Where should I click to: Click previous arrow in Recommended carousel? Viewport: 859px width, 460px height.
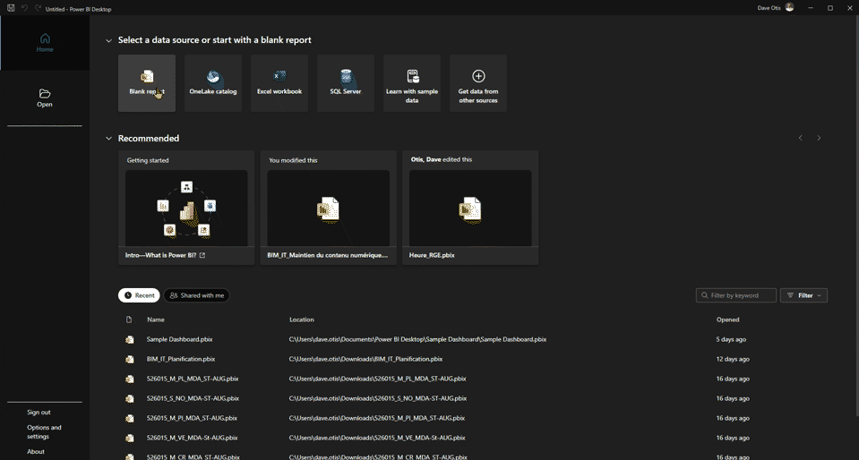point(801,138)
